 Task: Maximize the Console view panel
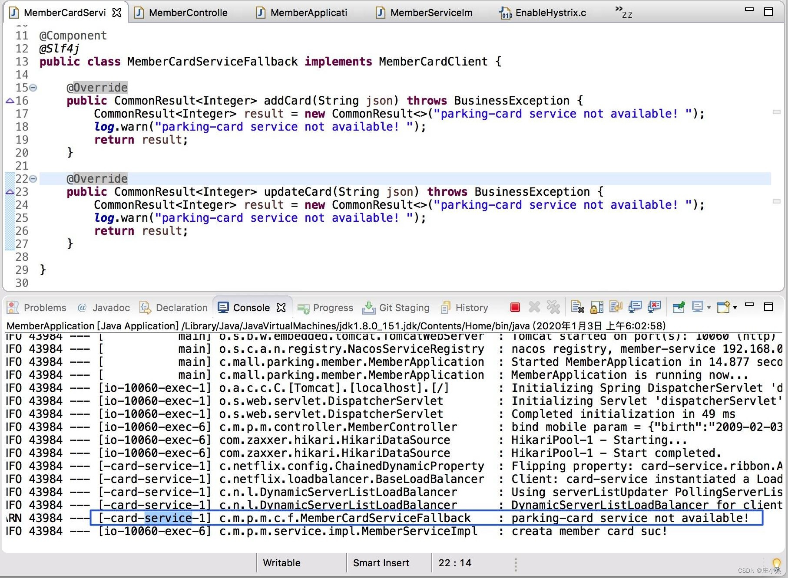point(768,307)
